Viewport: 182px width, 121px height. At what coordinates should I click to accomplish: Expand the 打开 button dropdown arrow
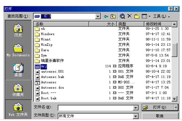coord(176,107)
